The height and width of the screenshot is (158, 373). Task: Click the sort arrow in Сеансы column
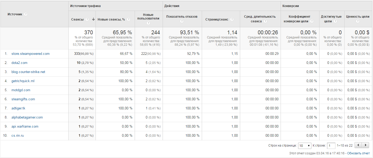click(93, 19)
